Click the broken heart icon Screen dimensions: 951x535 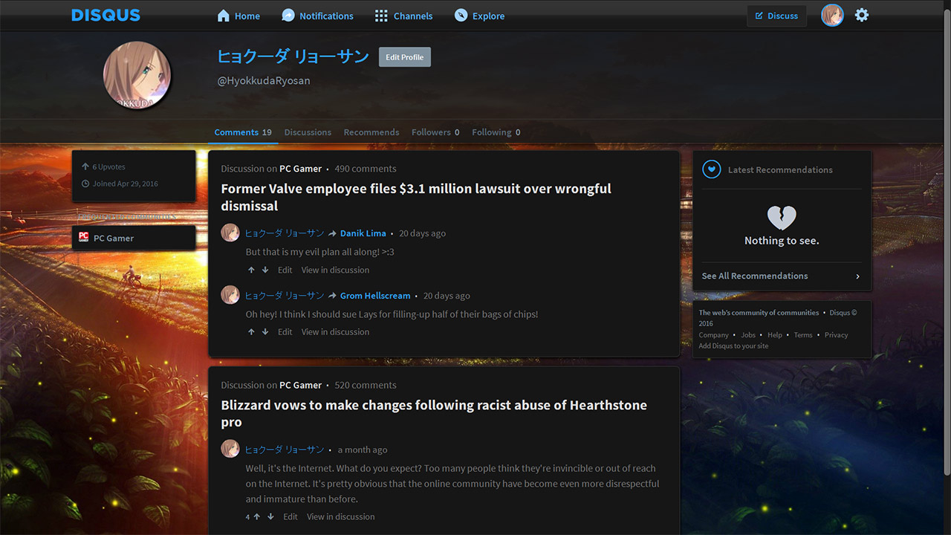[x=782, y=218]
